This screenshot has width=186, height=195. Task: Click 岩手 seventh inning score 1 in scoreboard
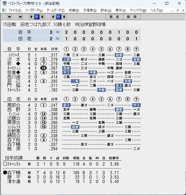[x=119, y=32]
